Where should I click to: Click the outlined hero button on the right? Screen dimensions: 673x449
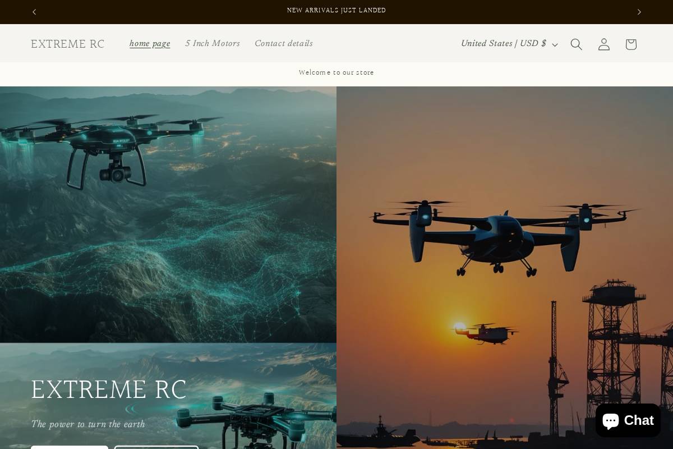(x=156, y=447)
